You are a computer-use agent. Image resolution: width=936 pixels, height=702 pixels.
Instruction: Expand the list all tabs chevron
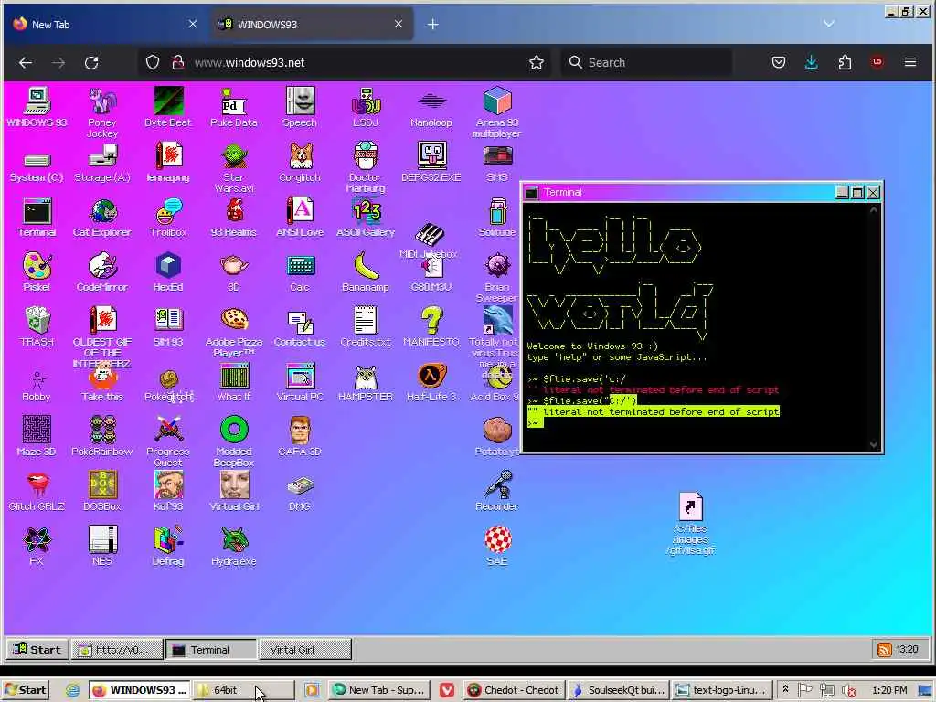[828, 24]
